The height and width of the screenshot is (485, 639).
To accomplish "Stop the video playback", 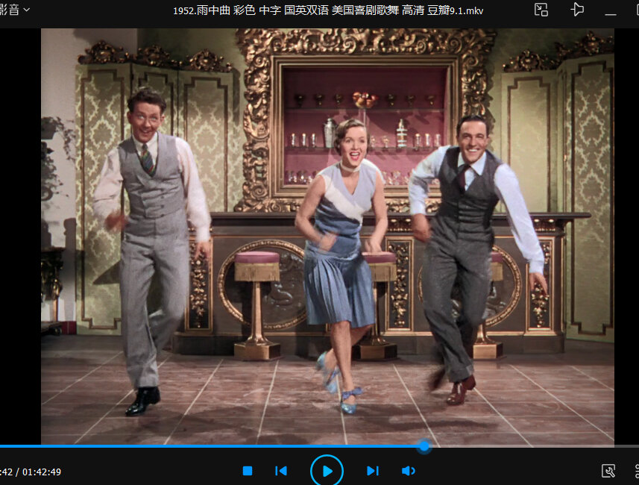I will click(x=248, y=471).
